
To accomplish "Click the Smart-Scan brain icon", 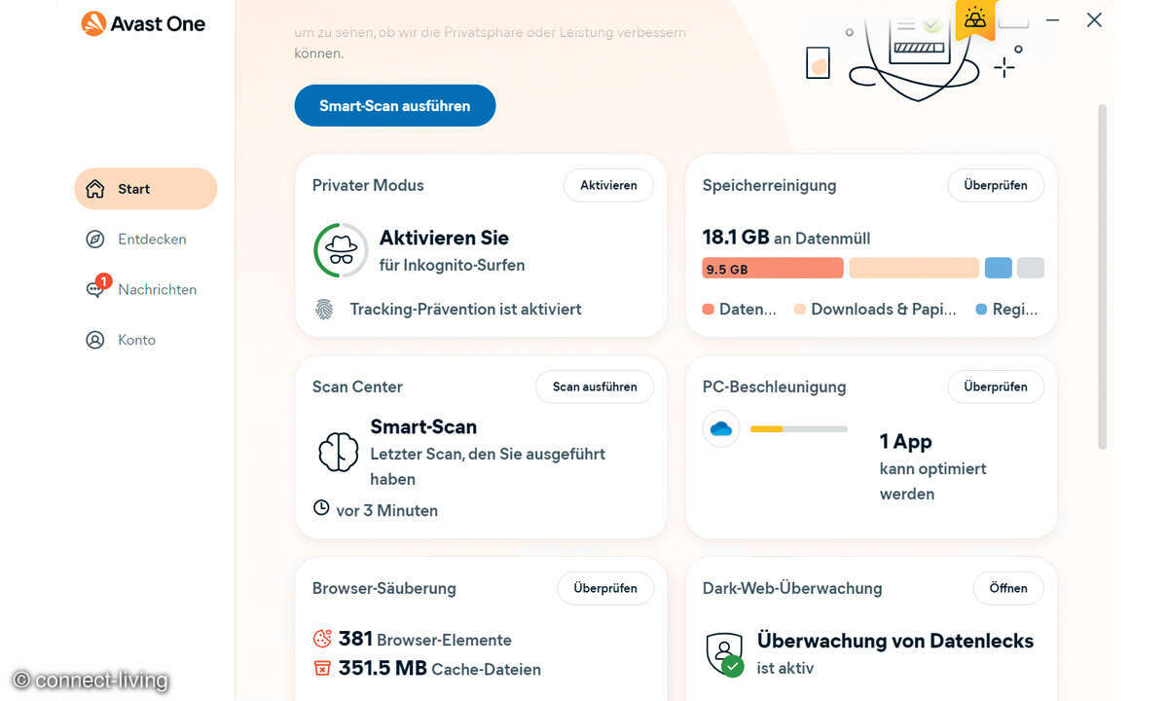I will point(338,452).
